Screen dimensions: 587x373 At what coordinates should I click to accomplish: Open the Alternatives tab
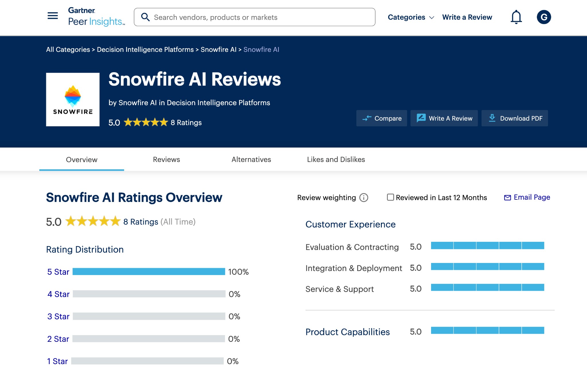pyautogui.click(x=251, y=160)
